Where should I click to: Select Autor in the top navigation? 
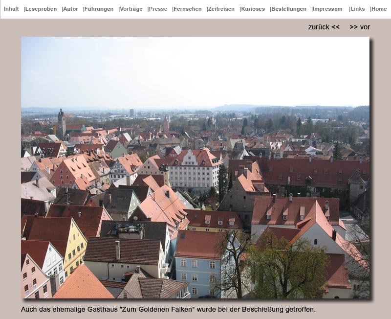pos(71,9)
